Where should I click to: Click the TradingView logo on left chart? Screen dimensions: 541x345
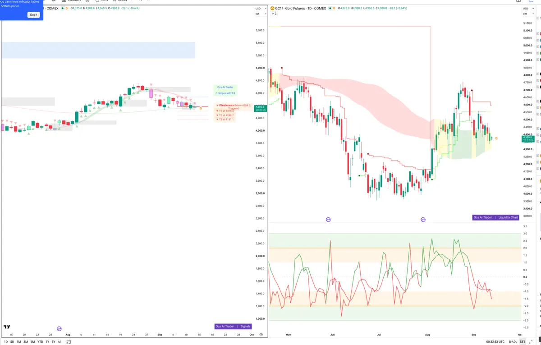7,327
